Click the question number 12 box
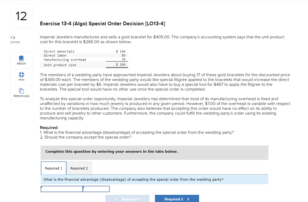Image resolution: width=308 pixels, height=202 pixels. [21, 15]
